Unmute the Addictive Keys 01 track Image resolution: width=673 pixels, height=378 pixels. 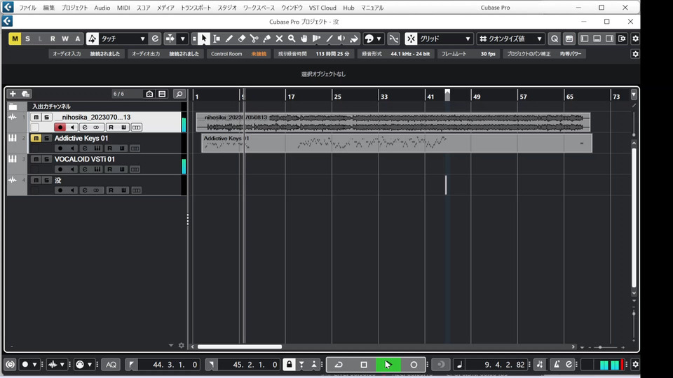[36, 138]
